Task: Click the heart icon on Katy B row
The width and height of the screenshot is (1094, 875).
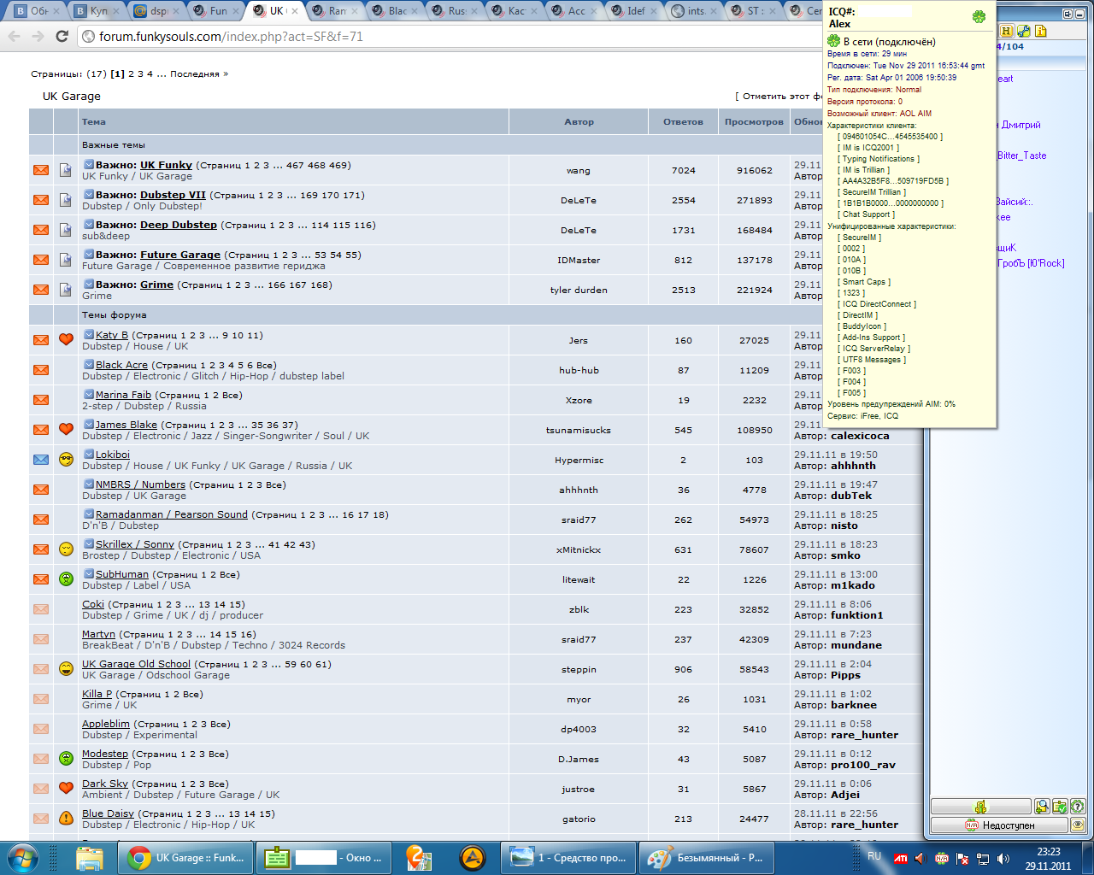Action: 66,339
